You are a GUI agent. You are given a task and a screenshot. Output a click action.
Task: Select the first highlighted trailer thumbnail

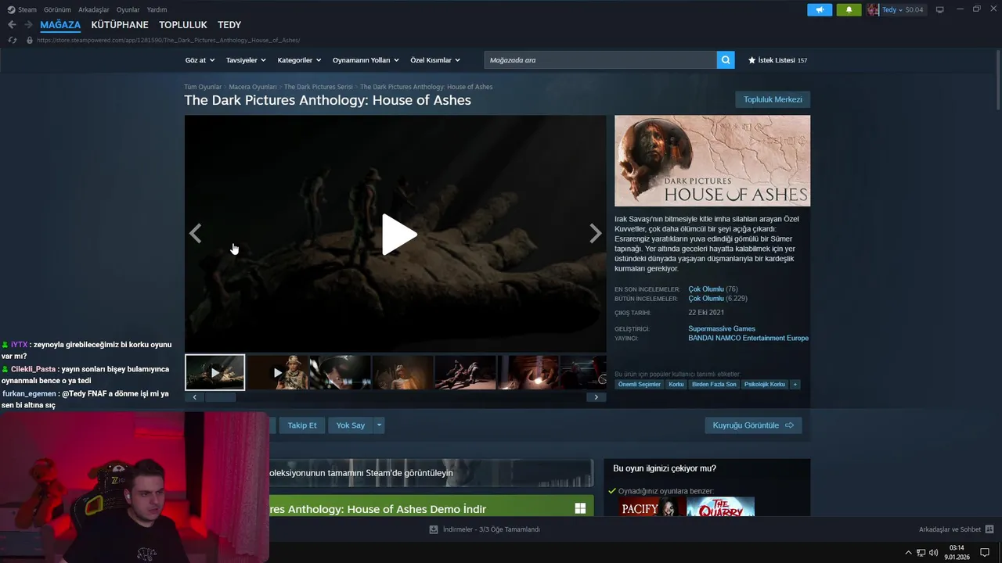(215, 372)
